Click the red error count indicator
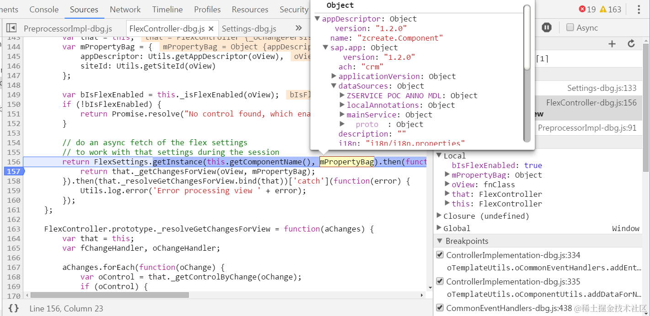The height and width of the screenshot is (316, 650). click(x=587, y=9)
